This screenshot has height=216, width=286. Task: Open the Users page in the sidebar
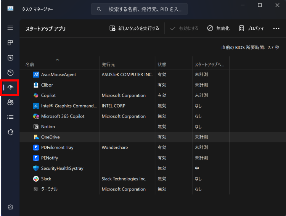click(10, 102)
